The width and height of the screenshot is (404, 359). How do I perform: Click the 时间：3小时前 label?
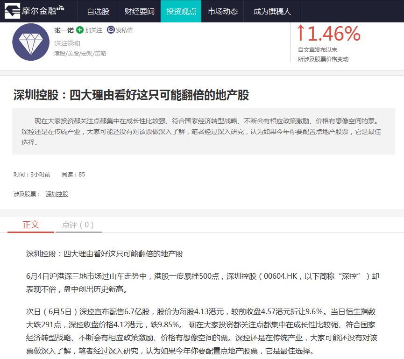pos(32,175)
